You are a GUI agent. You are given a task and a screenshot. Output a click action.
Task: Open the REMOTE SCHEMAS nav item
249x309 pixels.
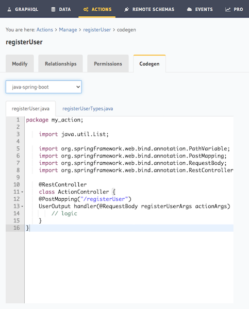coord(150,9)
